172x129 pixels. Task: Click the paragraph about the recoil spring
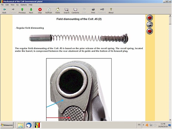(x=79, y=50)
